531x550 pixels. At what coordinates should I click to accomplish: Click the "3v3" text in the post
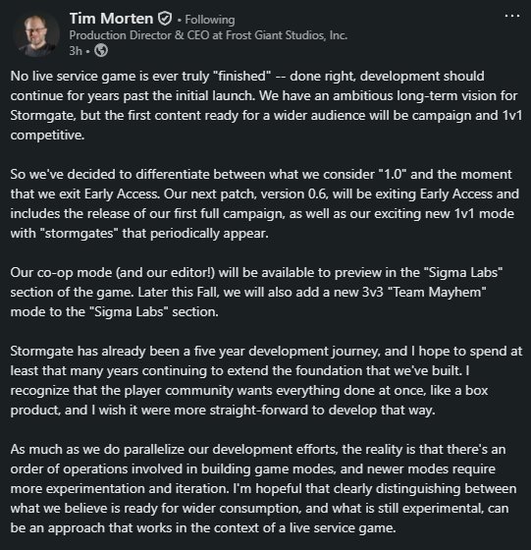click(373, 293)
